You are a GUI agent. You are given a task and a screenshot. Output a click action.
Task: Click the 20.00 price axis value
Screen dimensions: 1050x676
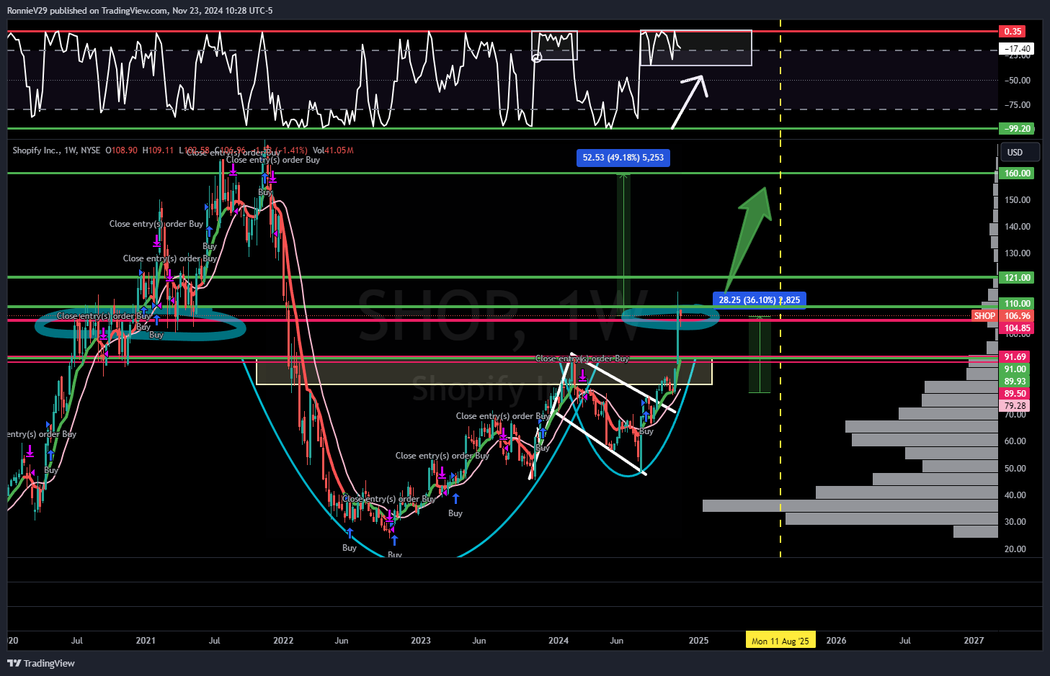pos(1015,549)
